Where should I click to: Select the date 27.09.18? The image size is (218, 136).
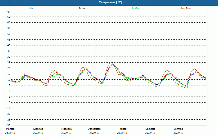[x=94, y=133]
